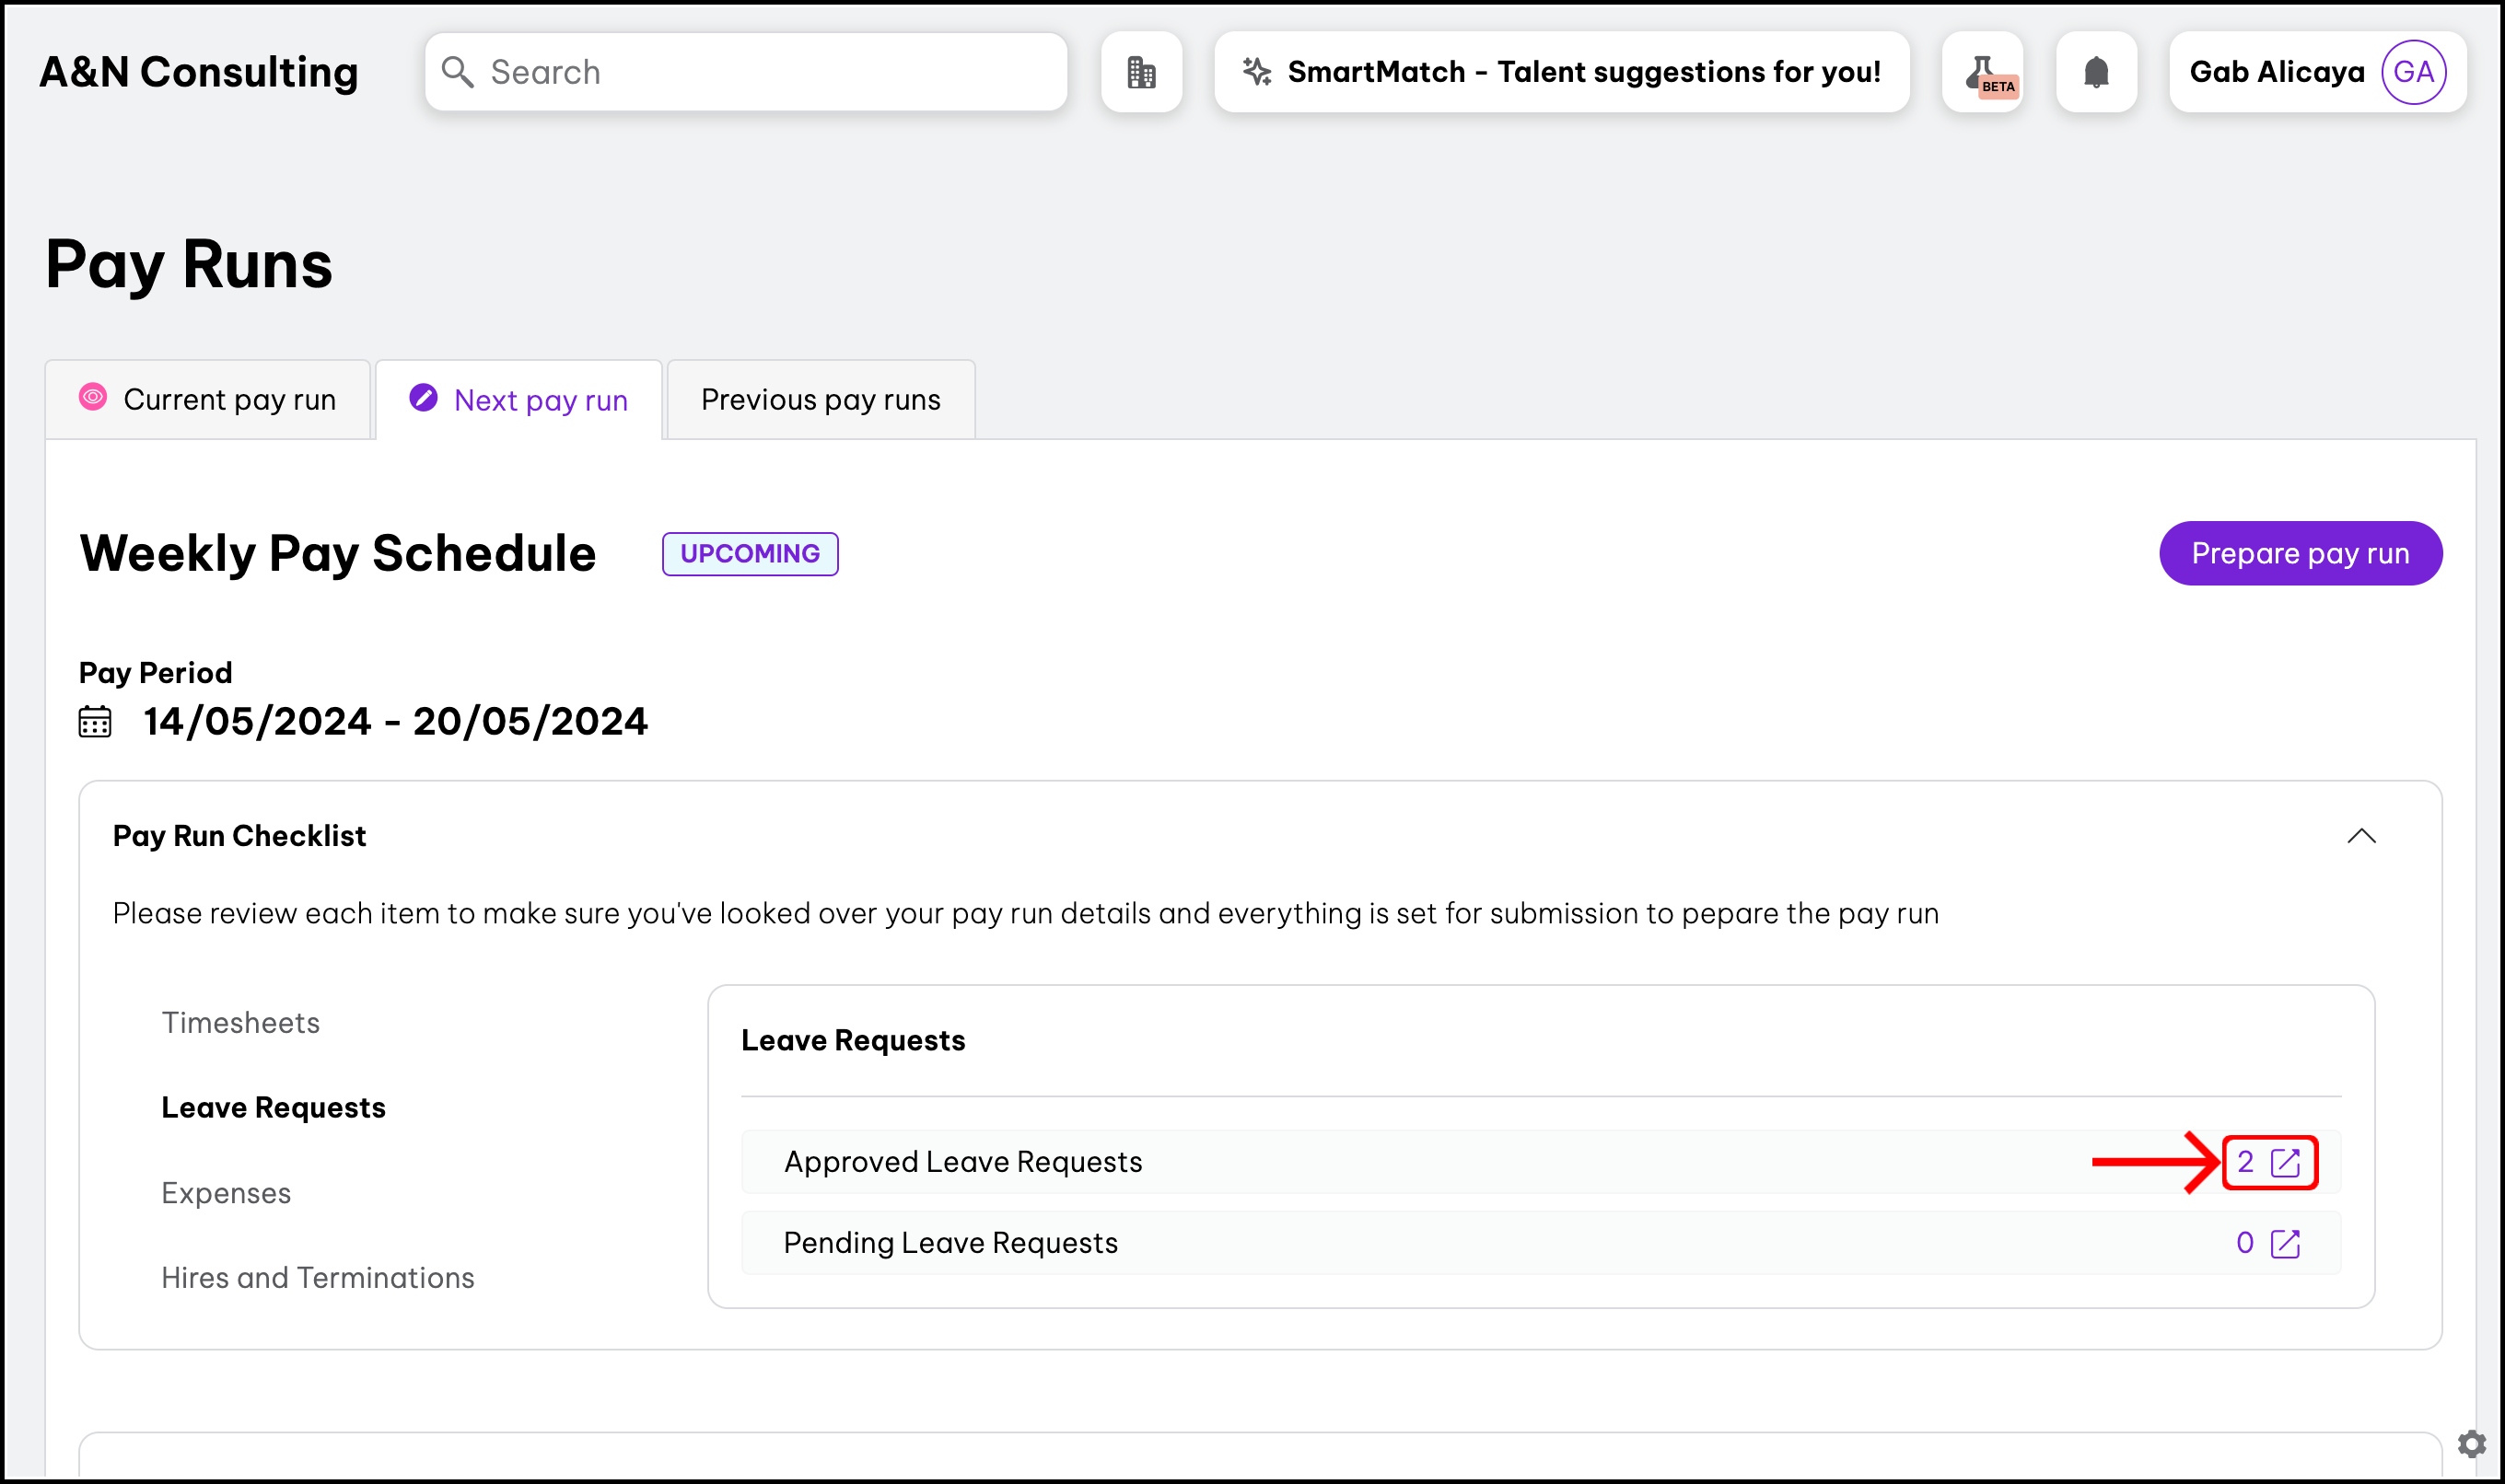Click in the Search input field

click(x=770, y=72)
